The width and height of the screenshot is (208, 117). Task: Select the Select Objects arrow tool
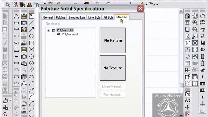coord(8,5)
